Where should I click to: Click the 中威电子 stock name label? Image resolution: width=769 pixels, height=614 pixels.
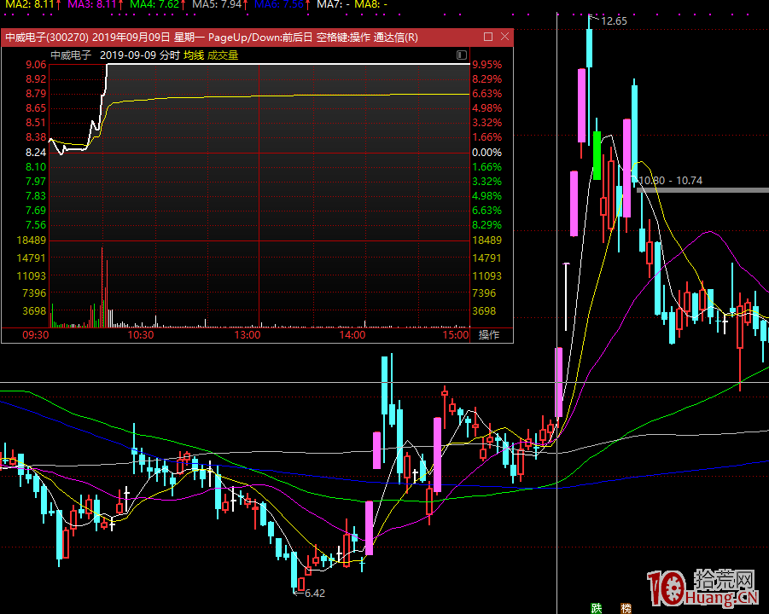pos(71,55)
